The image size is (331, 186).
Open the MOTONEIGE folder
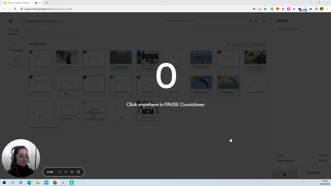[121, 86]
